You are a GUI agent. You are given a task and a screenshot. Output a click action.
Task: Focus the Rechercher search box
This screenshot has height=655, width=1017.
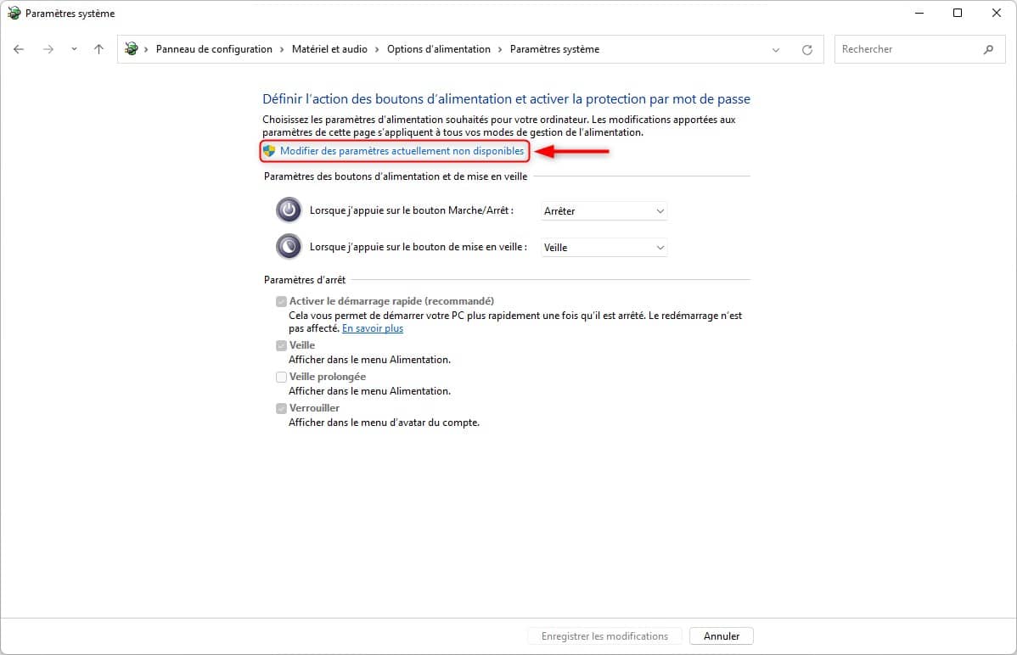coord(919,49)
